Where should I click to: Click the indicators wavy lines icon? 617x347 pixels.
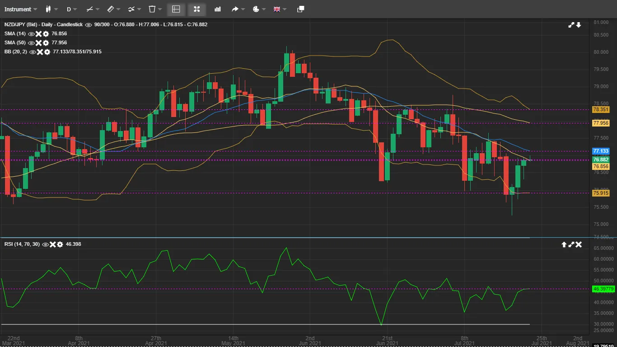(x=131, y=9)
